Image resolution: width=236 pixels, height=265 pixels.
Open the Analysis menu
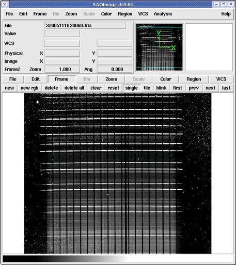tap(163, 14)
